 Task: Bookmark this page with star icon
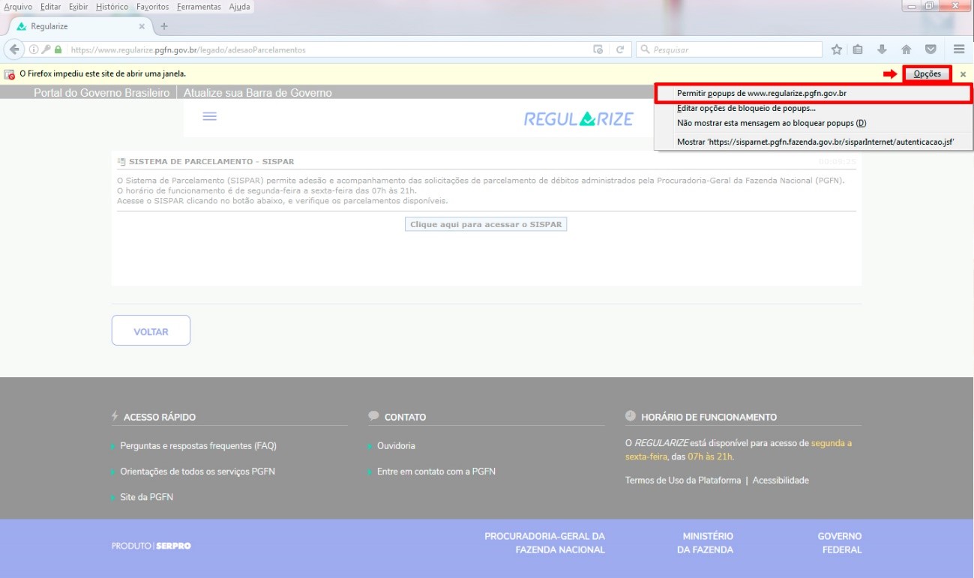point(837,49)
